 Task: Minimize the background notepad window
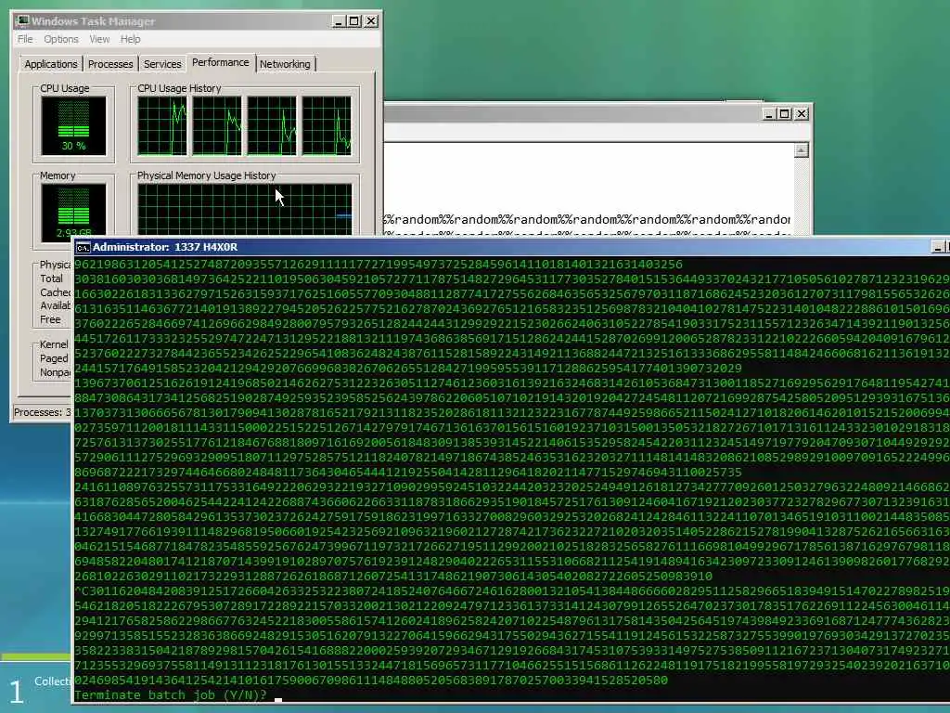click(769, 114)
